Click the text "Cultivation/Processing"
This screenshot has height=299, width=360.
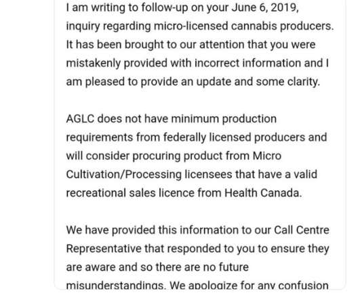click(124, 175)
